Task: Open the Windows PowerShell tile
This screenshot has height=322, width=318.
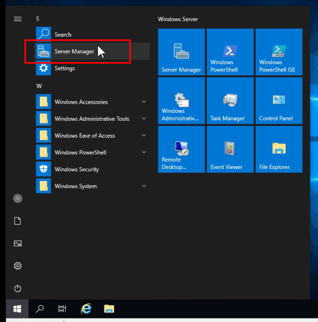Action: click(x=230, y=52)
